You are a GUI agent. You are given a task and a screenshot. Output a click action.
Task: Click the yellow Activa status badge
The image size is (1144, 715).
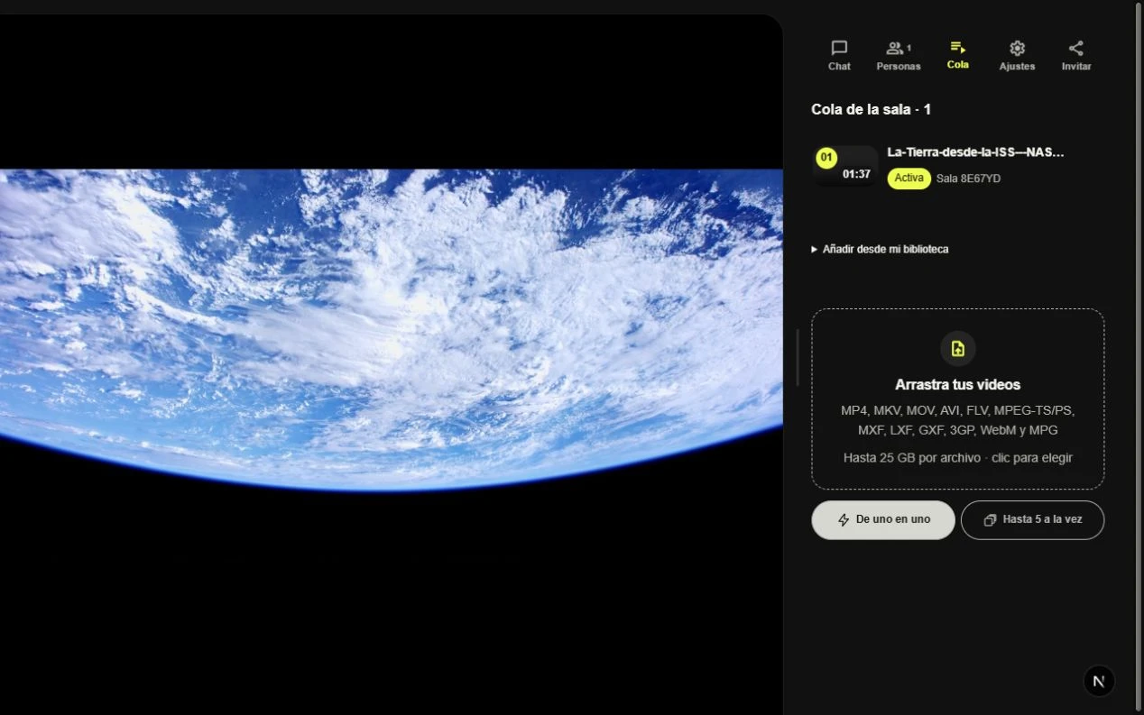909,179
